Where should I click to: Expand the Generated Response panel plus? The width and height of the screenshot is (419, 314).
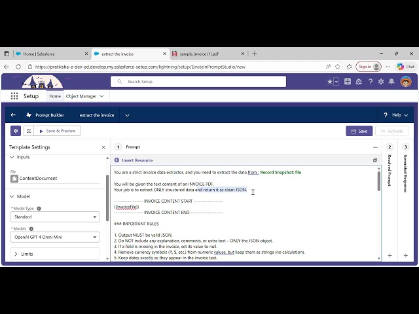point(406,256)
